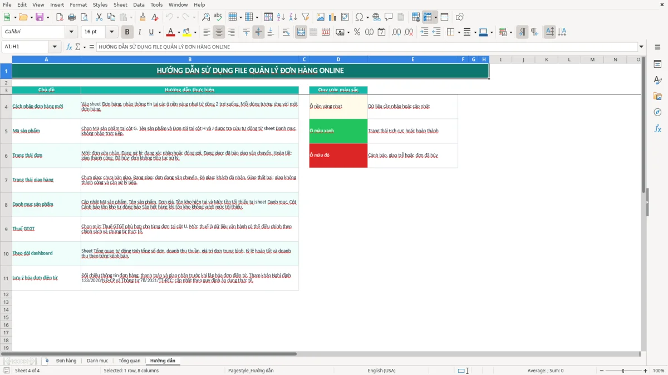This screenshot has height=375, width=668.
Task: Toggle Align Left
Action: pyautogui.click(x=207, y=32)
